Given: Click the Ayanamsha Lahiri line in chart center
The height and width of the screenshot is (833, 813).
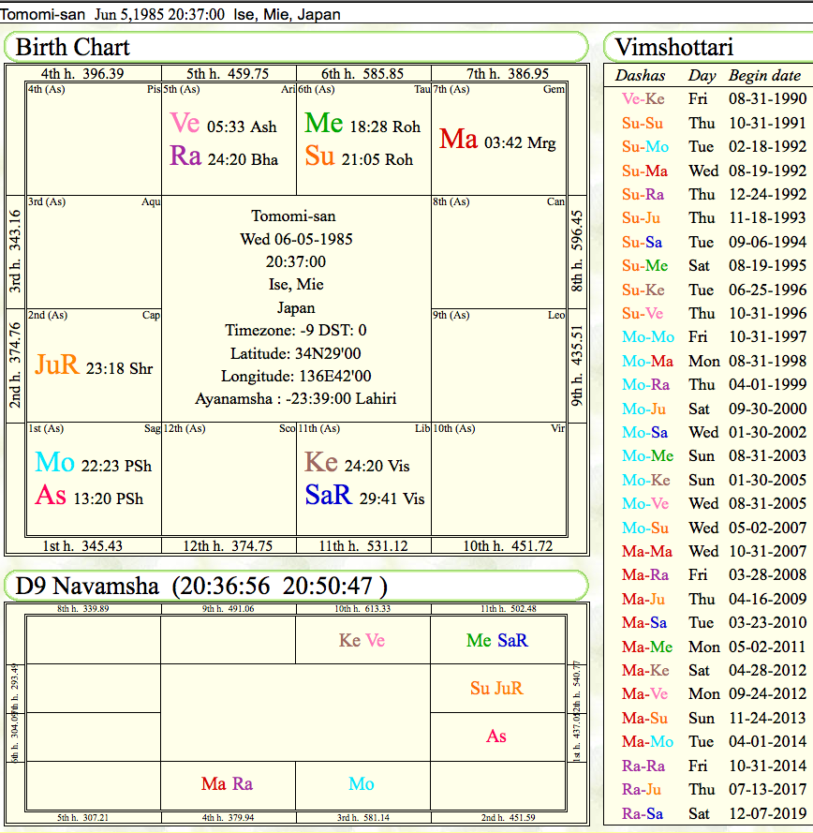Looking at the screenshot, I should point(295,398).
